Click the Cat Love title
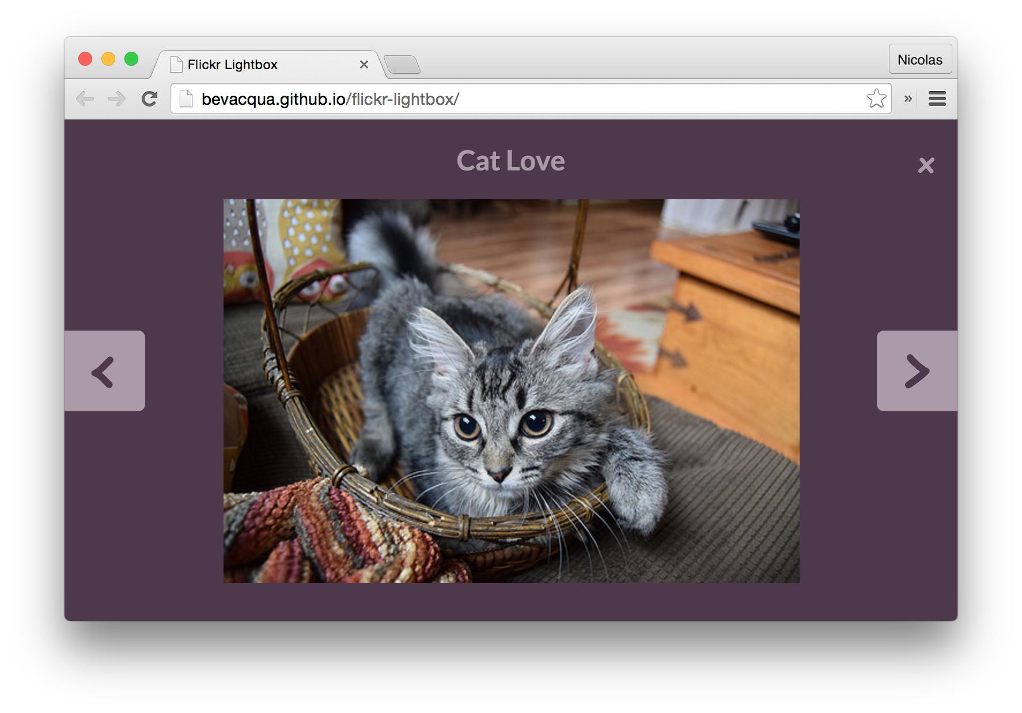 tap(510, 161)
